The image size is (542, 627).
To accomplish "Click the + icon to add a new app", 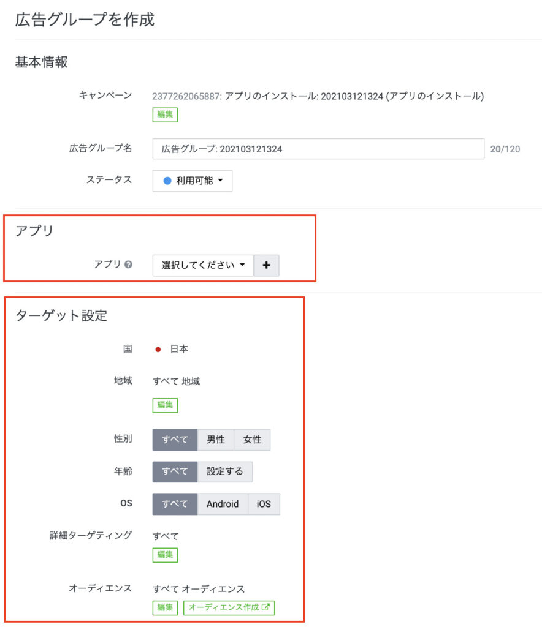I will click(x=266, y=265).
